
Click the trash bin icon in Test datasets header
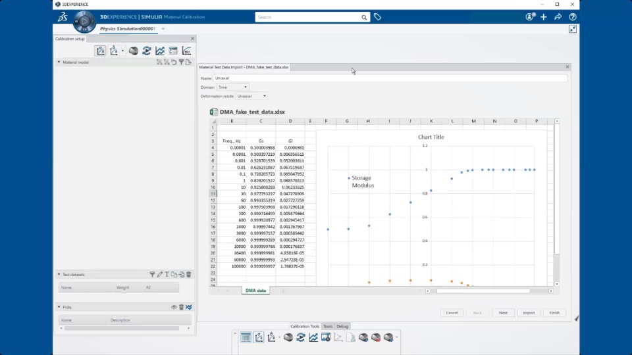click(x=189, y=275)
